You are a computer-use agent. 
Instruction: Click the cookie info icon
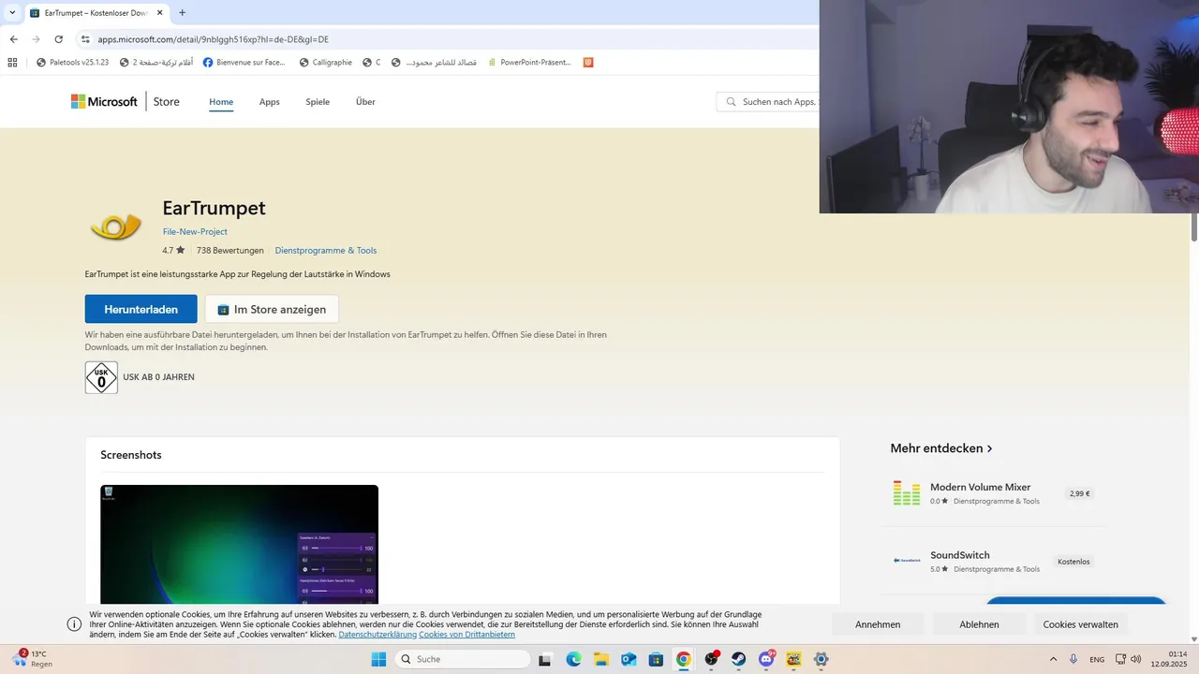tap(74, 624)
